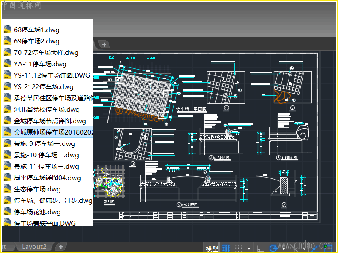
Task: Select file 金城停车场节点详图.dwg
Action: pyautogui.click(x=47, y=121)
